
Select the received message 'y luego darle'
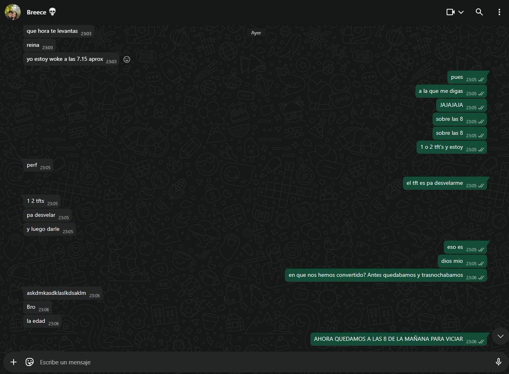click(x=50, y=229)
